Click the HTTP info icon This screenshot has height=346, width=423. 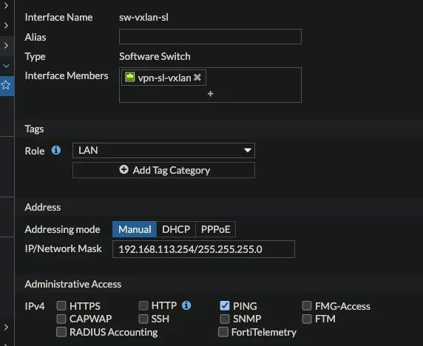pos(186,305)
